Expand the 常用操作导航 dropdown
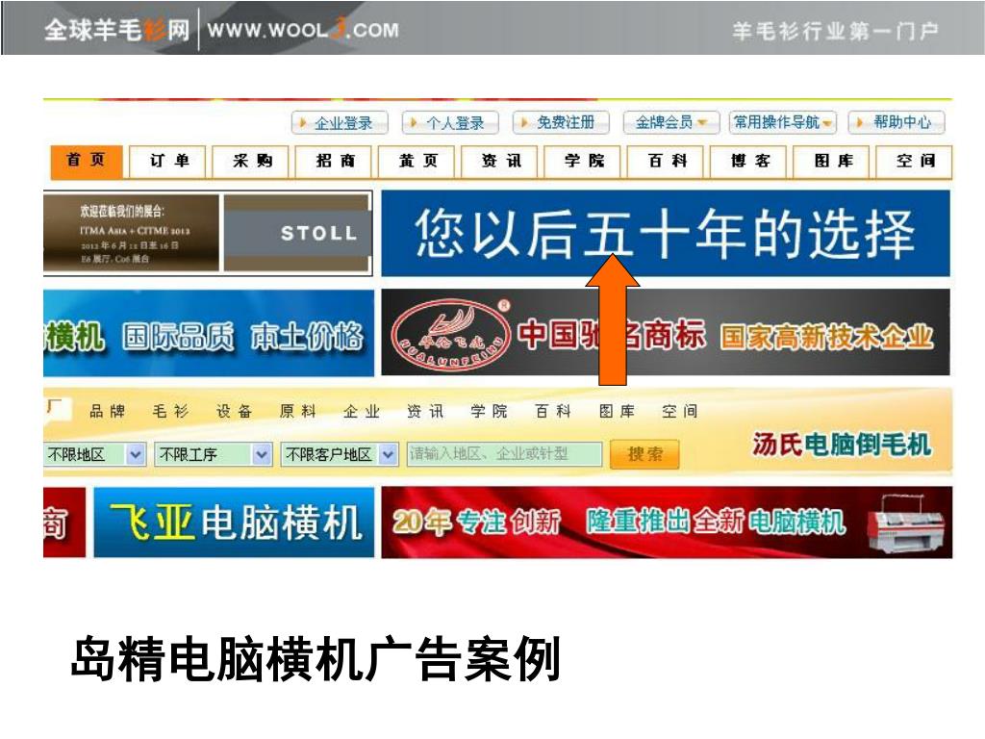 coord(783,122)
